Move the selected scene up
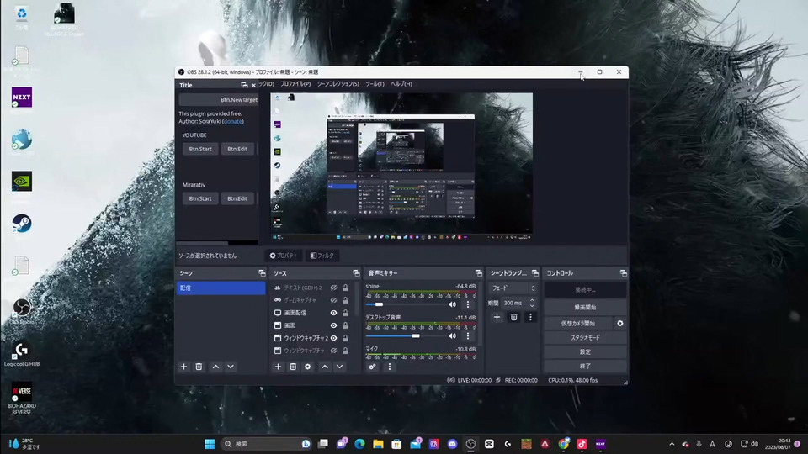 tap(215, 367)
